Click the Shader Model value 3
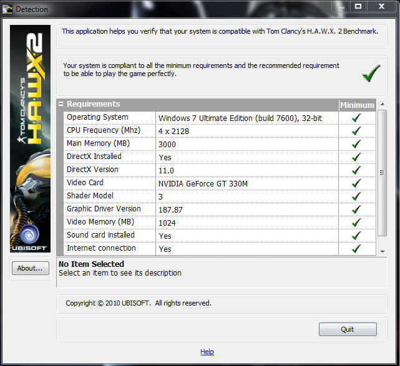 [x=161, y=197]
